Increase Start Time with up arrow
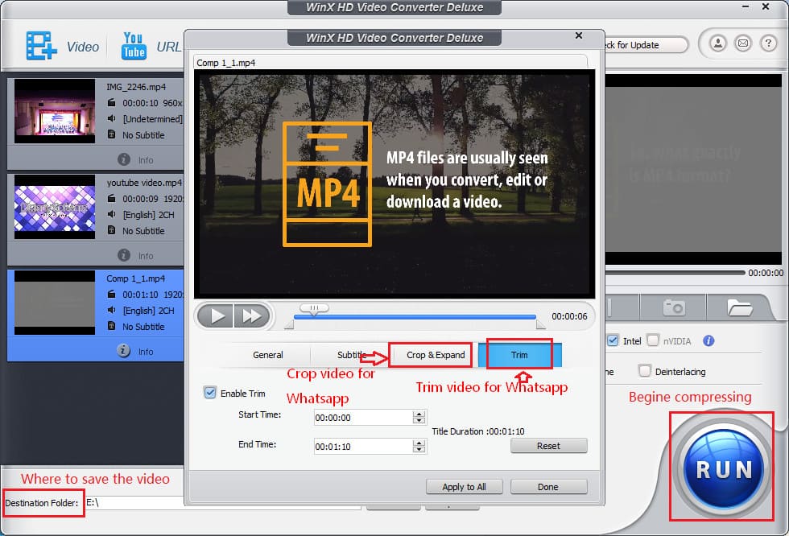The image size is (789, 536). point(419,414)
